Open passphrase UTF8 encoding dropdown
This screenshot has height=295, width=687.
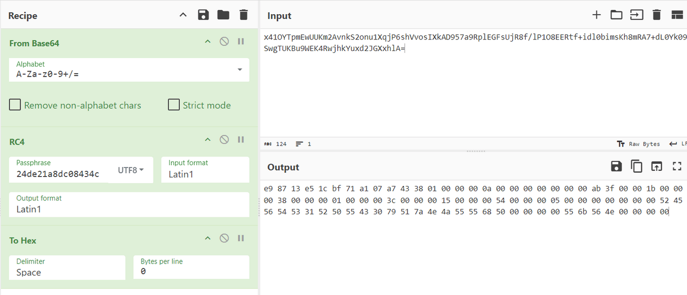point(131,170)
